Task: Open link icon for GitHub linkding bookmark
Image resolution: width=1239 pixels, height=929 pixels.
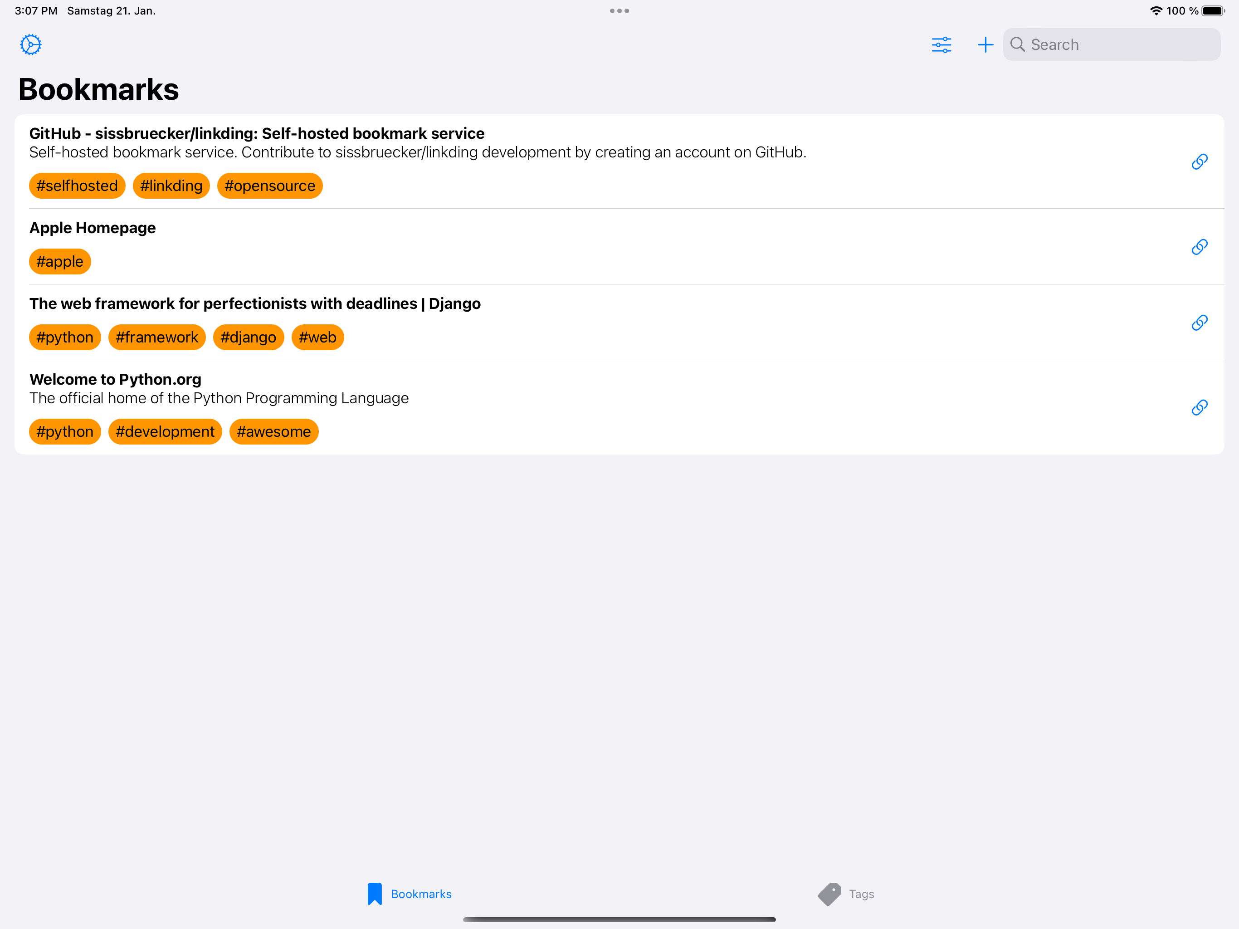Action: click(1199, 162)
